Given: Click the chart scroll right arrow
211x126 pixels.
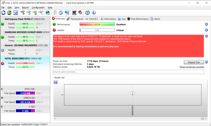Looking at the screenshot, I should [206, 119].
